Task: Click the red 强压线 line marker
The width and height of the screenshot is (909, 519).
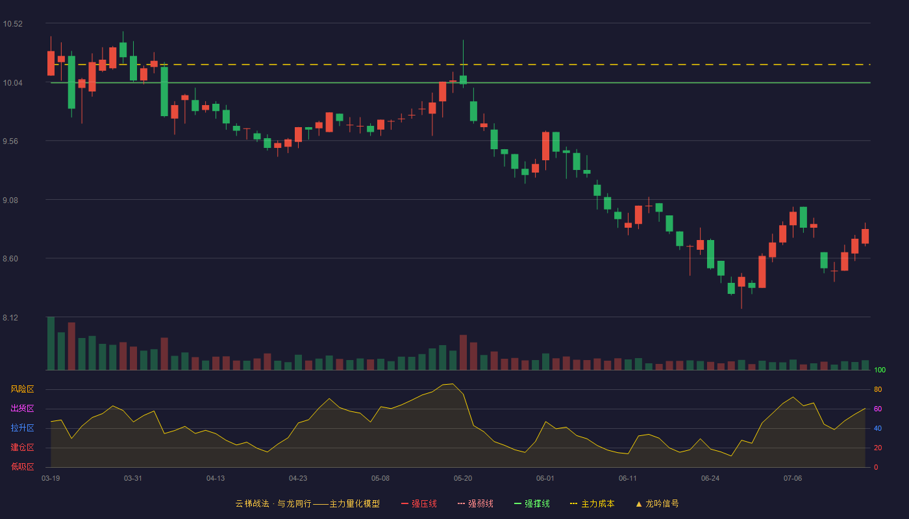Action: coord(405,503)
